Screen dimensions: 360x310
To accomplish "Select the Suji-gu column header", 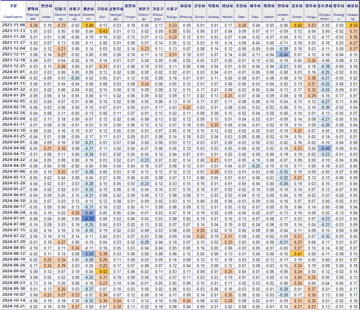I will pos(172,11).
